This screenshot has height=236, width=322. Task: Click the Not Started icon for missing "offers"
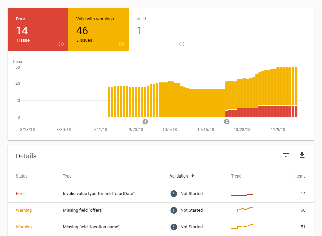(x=174, y=210)
